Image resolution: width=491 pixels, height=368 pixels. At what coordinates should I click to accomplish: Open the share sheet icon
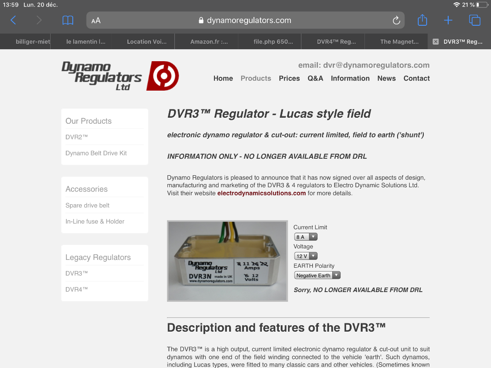pos(422,20)
